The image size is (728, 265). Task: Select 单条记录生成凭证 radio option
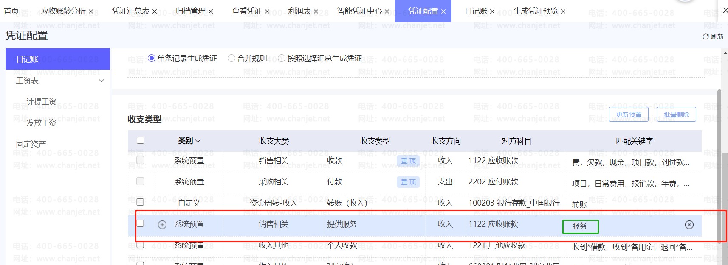coord(151,58)
